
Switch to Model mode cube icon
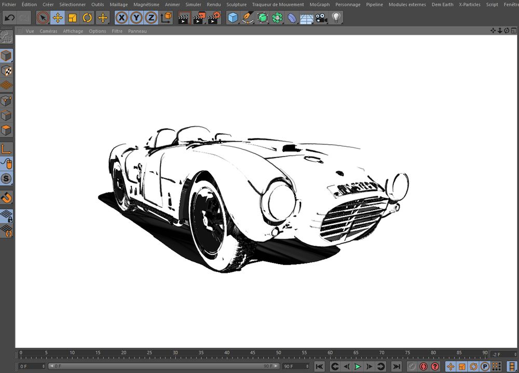[6, 56]
